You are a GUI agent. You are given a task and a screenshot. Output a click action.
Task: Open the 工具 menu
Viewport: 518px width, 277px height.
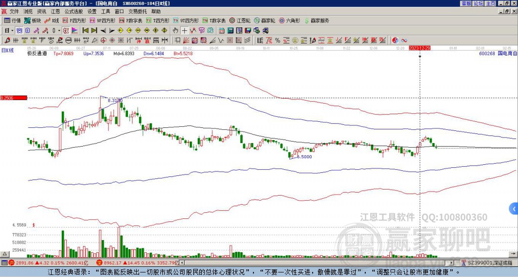tap(105, 12)
